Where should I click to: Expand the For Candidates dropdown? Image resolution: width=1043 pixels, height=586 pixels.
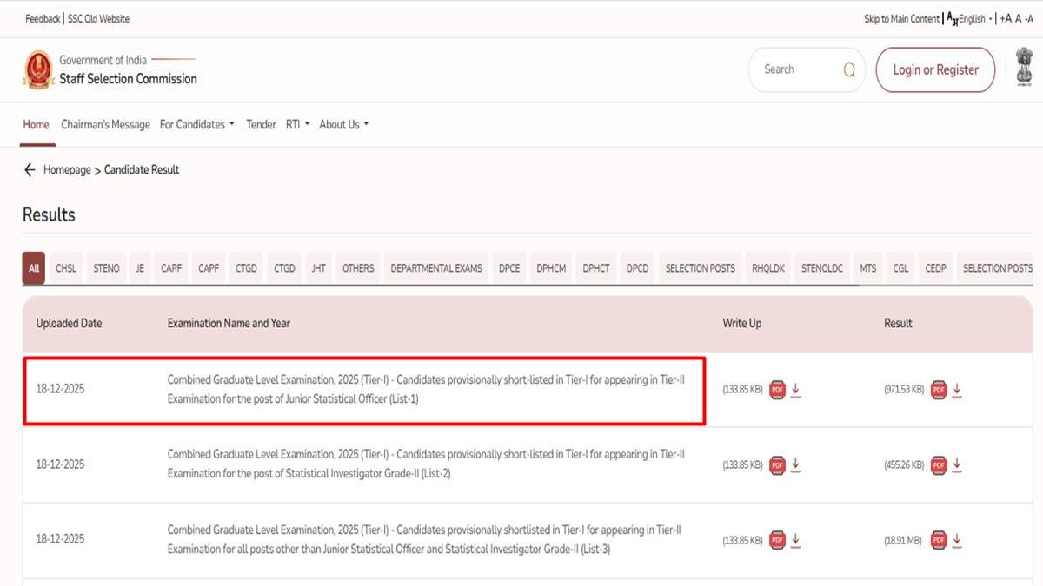[196, 124]
